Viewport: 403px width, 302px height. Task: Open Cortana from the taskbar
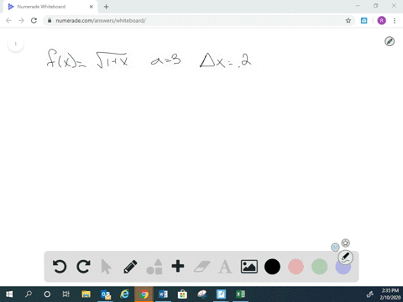[x=47, y=294]
